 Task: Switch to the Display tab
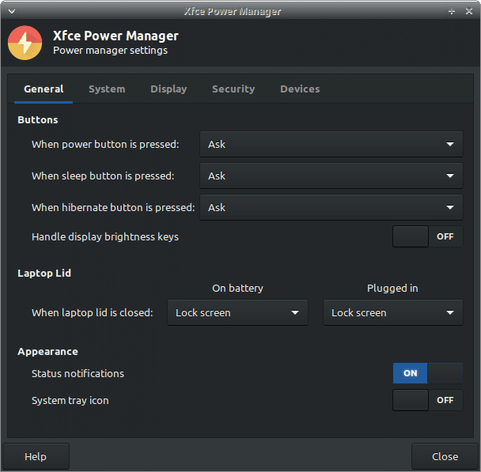tap(169, 89)
